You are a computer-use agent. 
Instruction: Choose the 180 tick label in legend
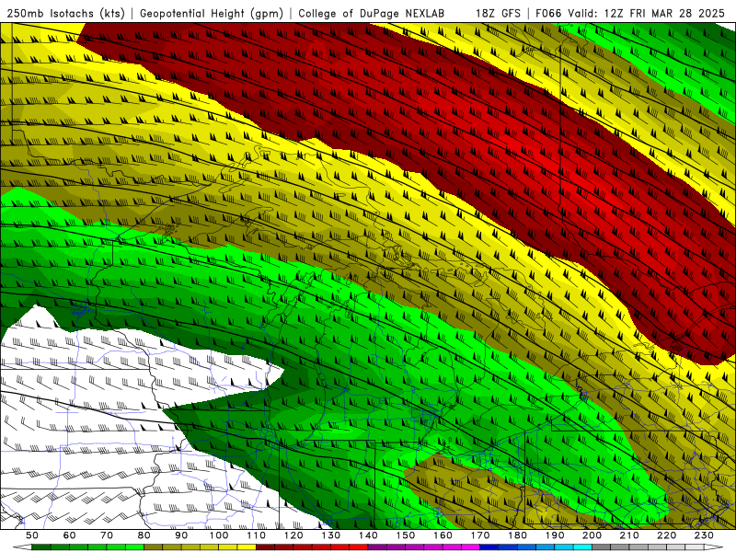tap(517, 535)
